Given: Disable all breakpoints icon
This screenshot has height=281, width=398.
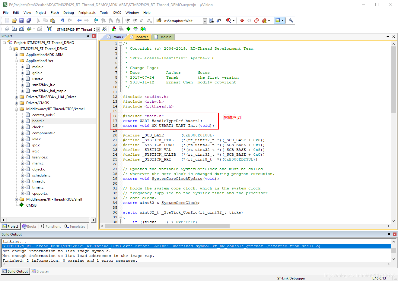Looking at the screenshot, I should coord(256,20).
